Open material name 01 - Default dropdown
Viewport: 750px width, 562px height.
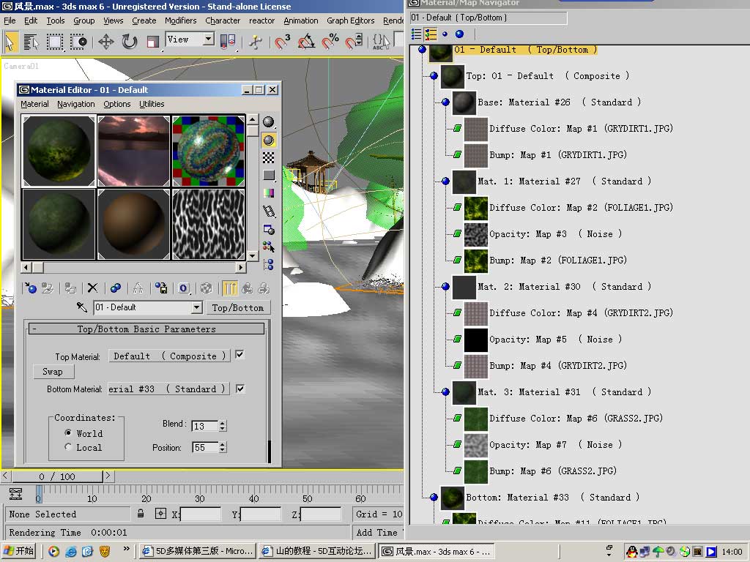click(x=196, y=307)
